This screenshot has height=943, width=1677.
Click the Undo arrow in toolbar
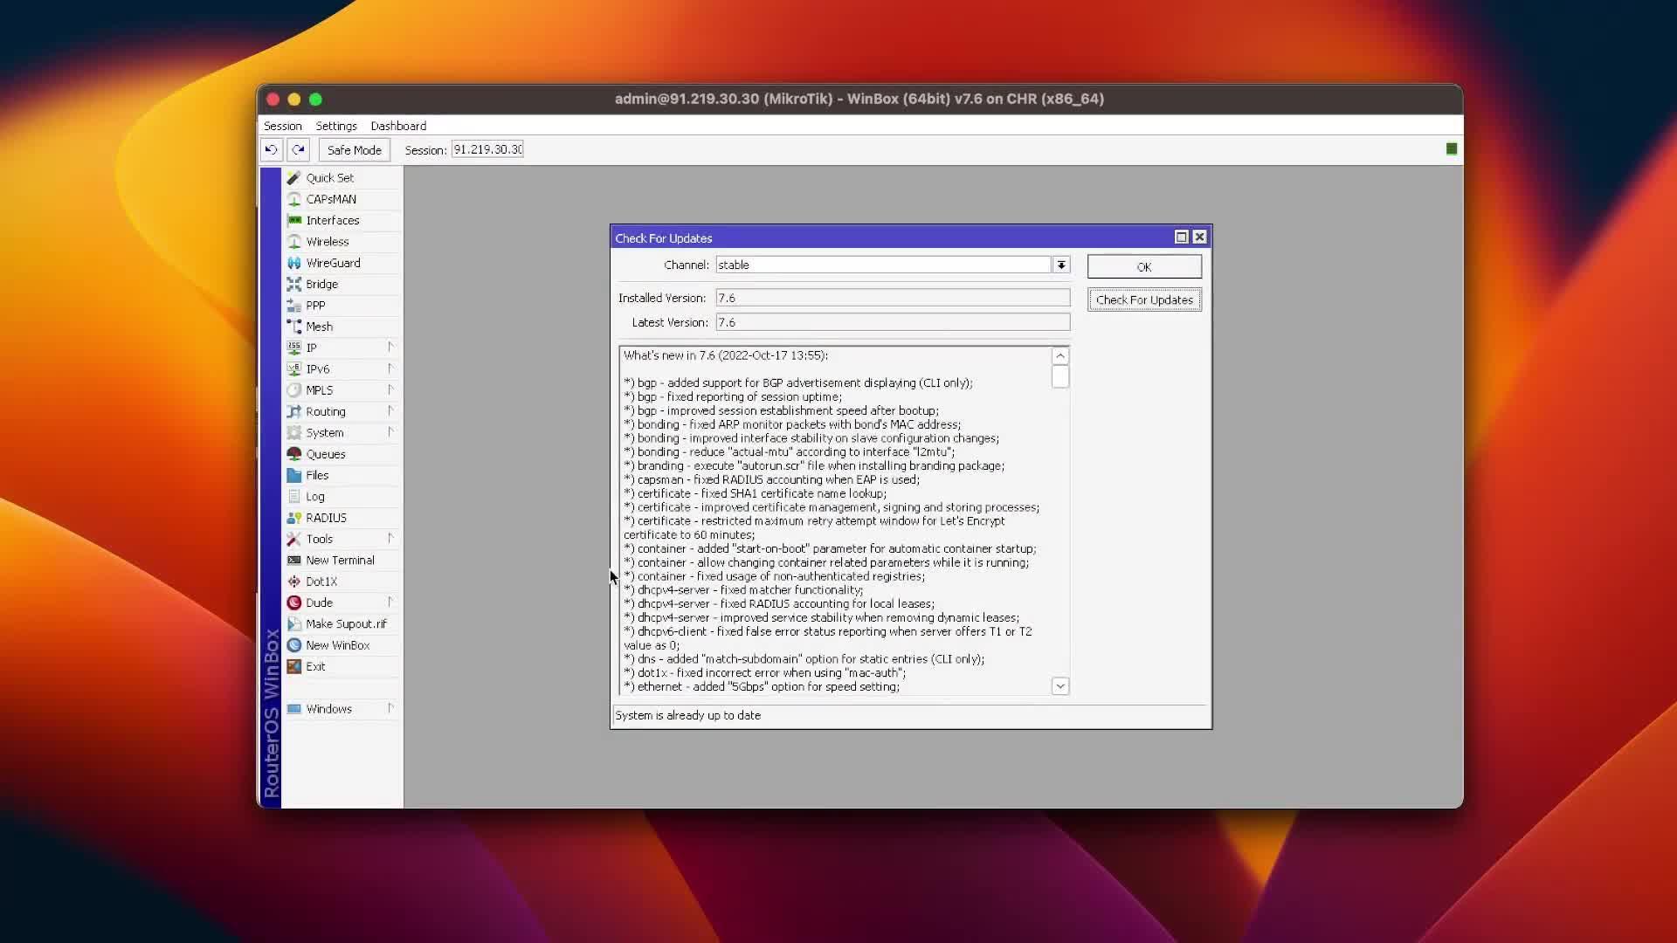[272, 149]
